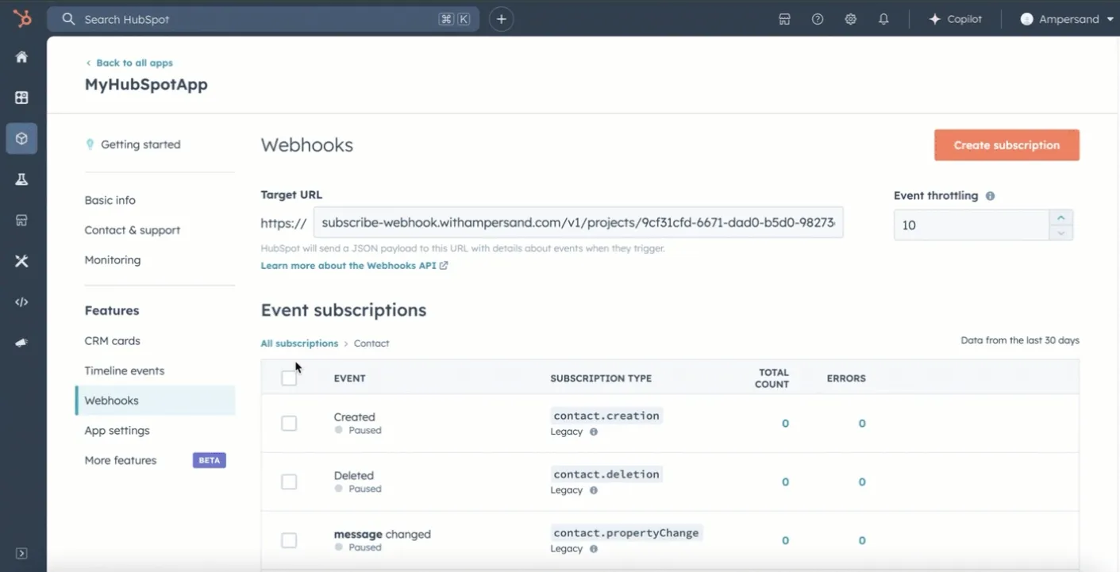Check the select-all checkbox in the table header
Screen dimensions: 1120x572
[289, 378]
